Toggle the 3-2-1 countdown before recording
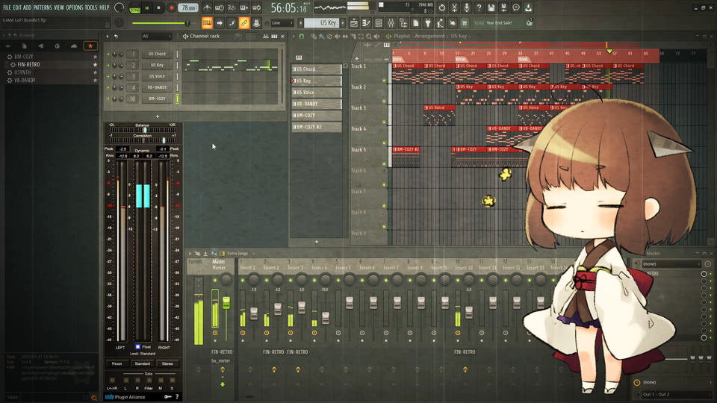Viewport: 717px width, 403px height. tap(232, 7)
